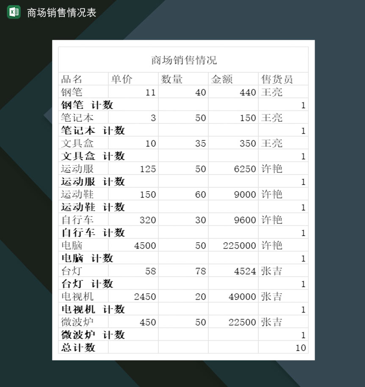Select the 商场销售情况表 title text

[60, 13]
